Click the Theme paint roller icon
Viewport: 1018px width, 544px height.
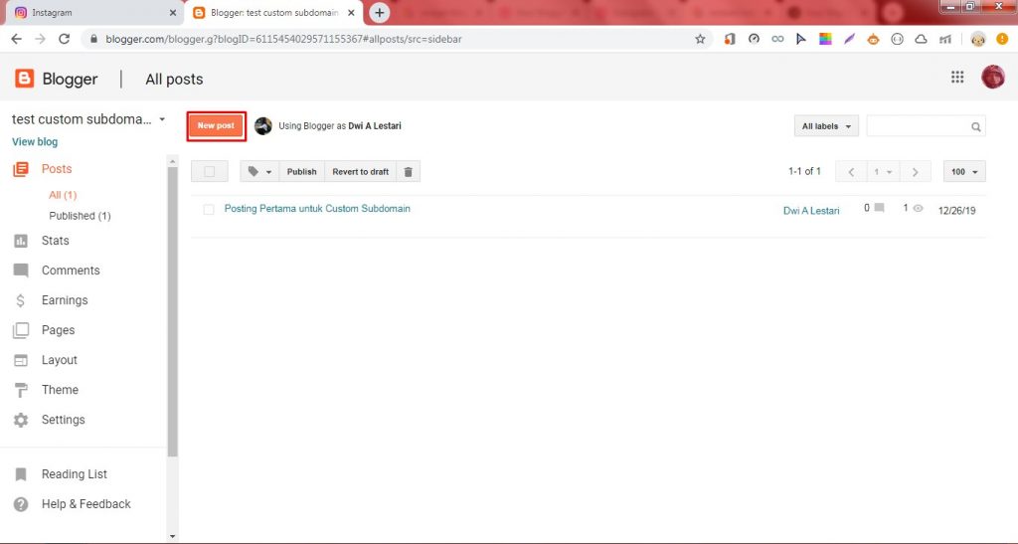pos(21,390)
